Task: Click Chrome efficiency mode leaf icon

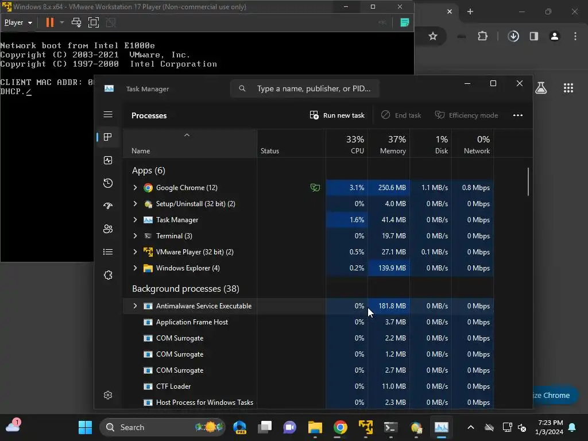Action: click(x=315, y=188)
